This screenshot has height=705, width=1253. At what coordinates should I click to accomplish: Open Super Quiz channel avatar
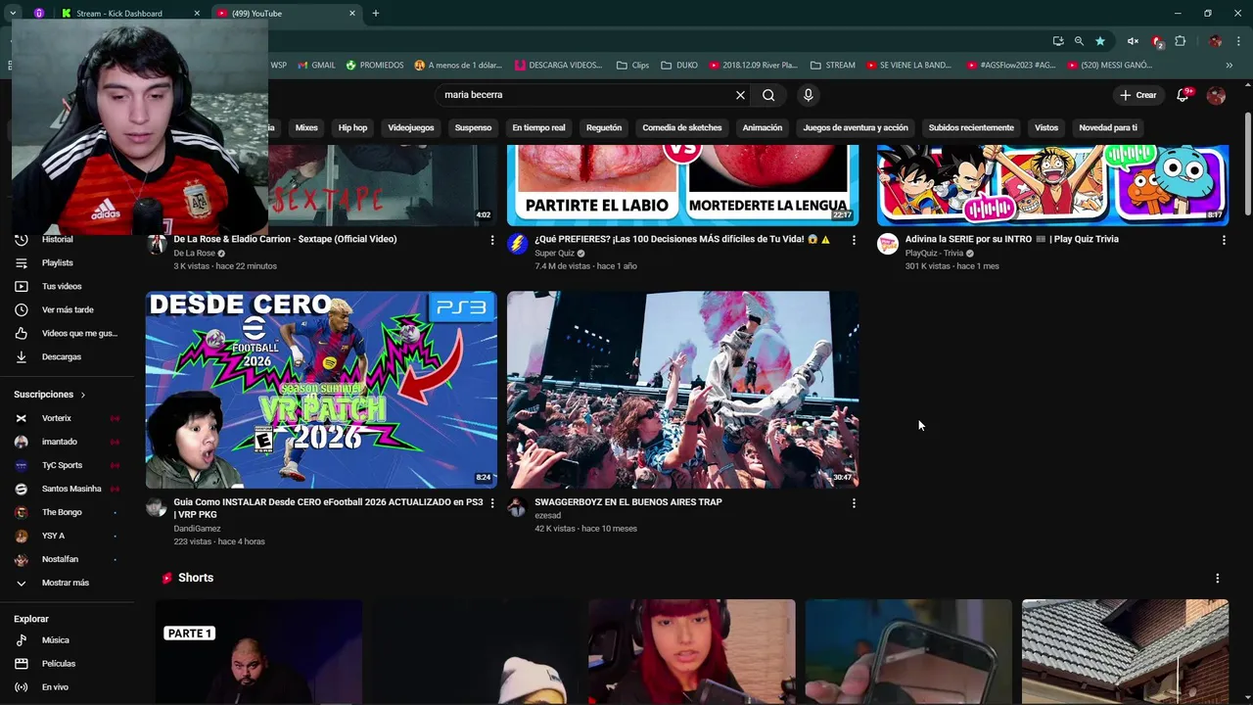coord(518,244)
